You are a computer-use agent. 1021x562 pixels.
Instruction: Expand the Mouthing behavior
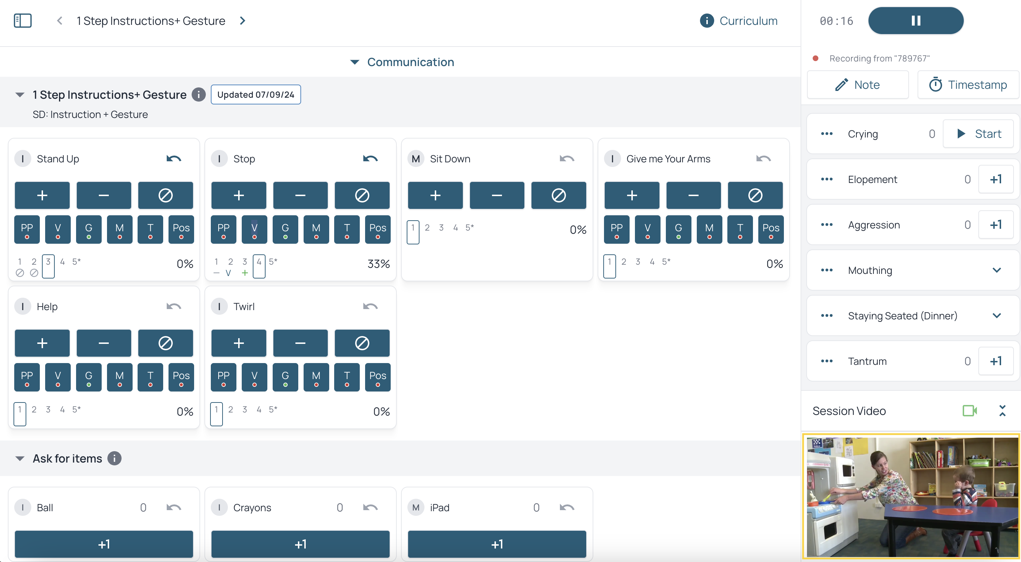997,270
